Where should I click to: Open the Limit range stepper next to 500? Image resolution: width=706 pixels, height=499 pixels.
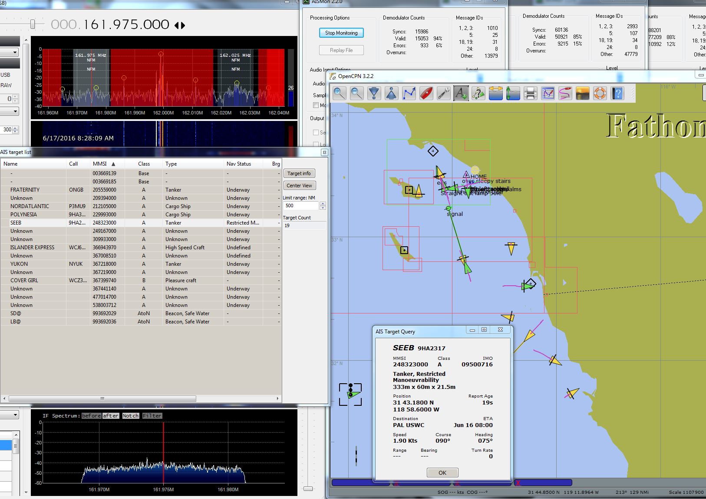322,204
